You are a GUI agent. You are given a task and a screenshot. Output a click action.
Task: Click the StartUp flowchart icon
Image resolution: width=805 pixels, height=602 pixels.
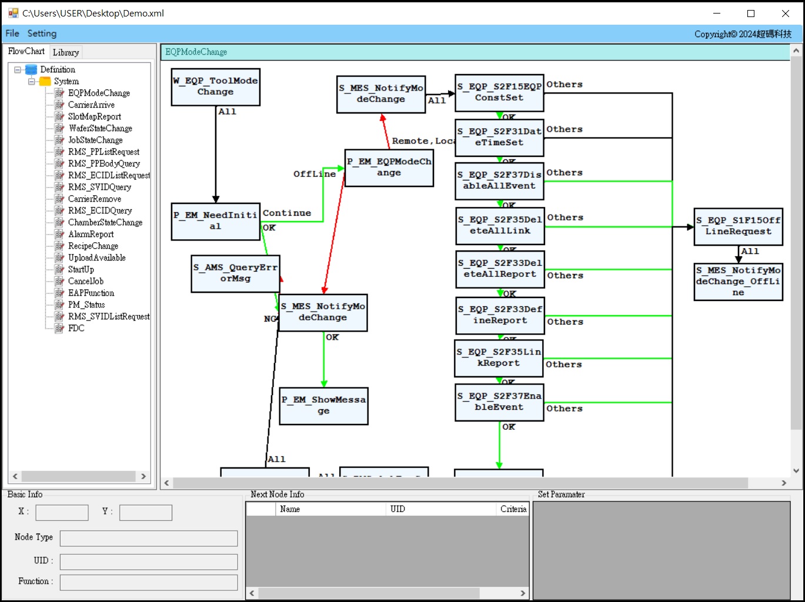pyautogui.click(x=59, y=269)
